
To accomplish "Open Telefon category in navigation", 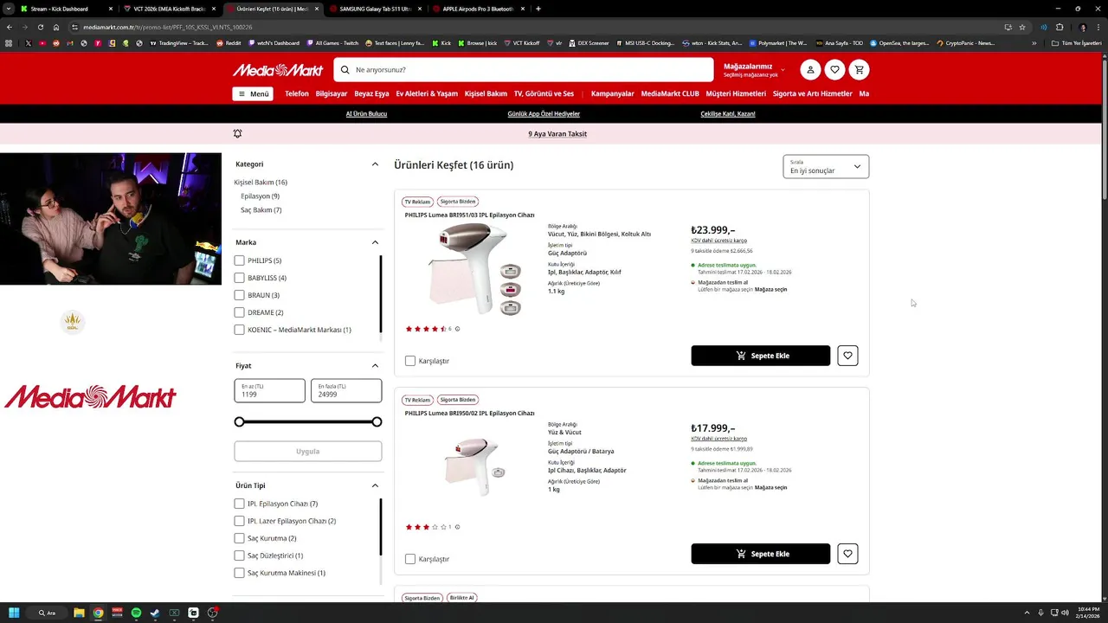I will [297, 93].
